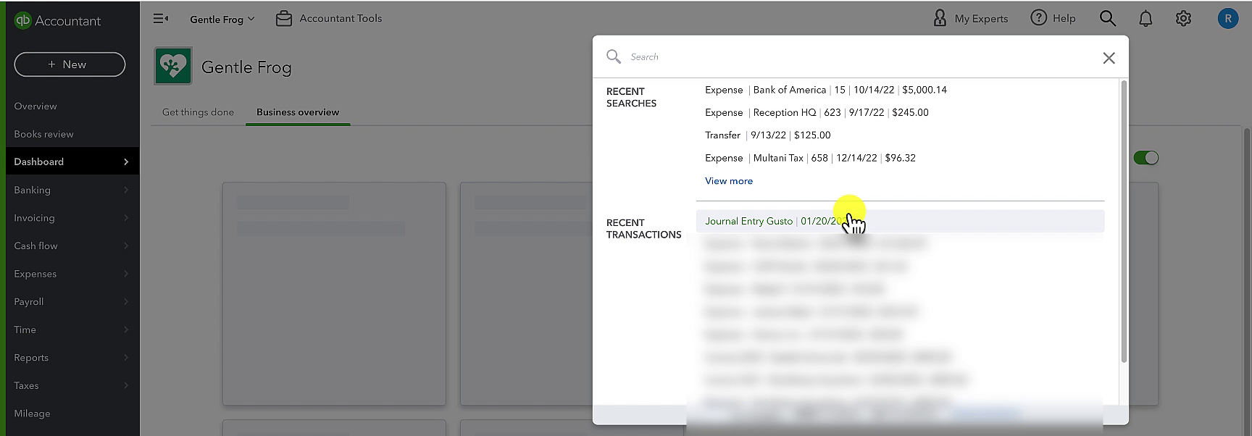Close the search panel with X
The height and width of the screenshot is (436, 1252).
1109,58
